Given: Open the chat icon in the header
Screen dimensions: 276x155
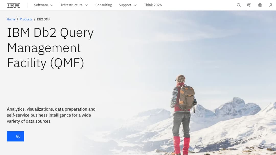Looking at the screenshot, I should coord(249,5).
